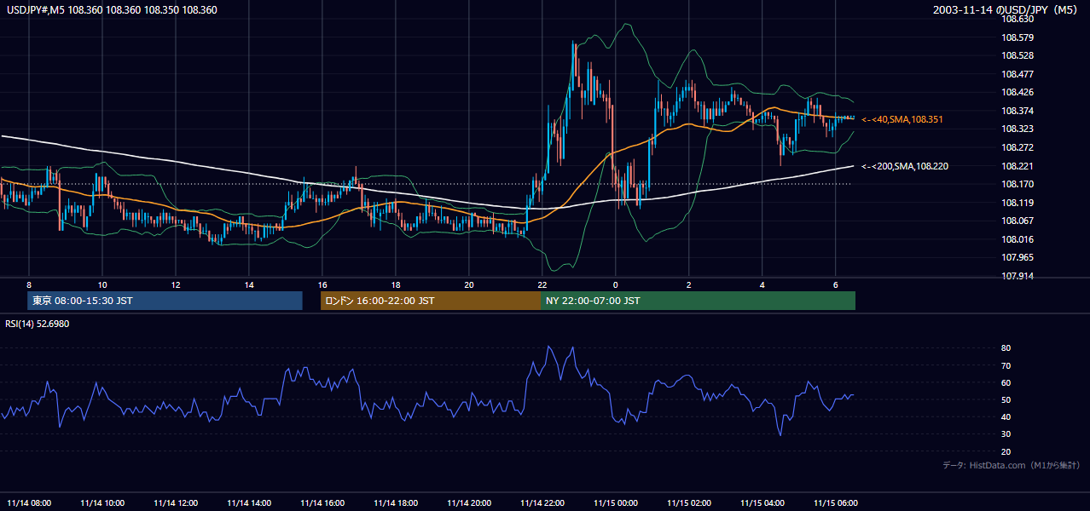The image size is (1090, 511).
Task: Click bottom timestamp 11/14 14:00
Action: (249, 503)
